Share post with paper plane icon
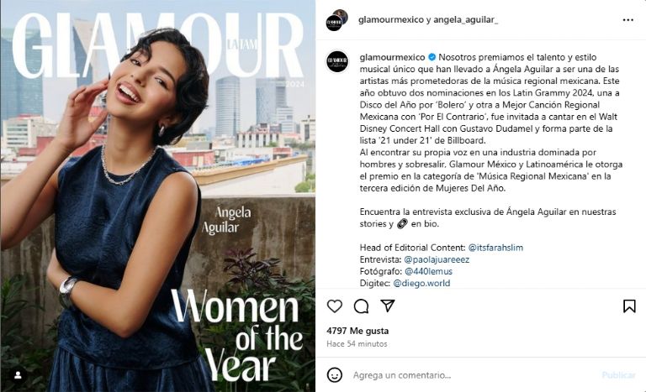 click(388, 306)
